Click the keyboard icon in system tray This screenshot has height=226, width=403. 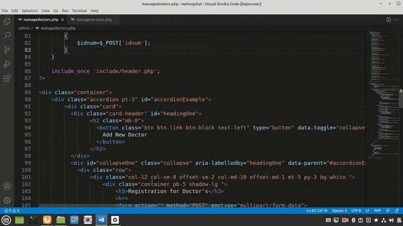pyautogui.click(x=328, y=220)
